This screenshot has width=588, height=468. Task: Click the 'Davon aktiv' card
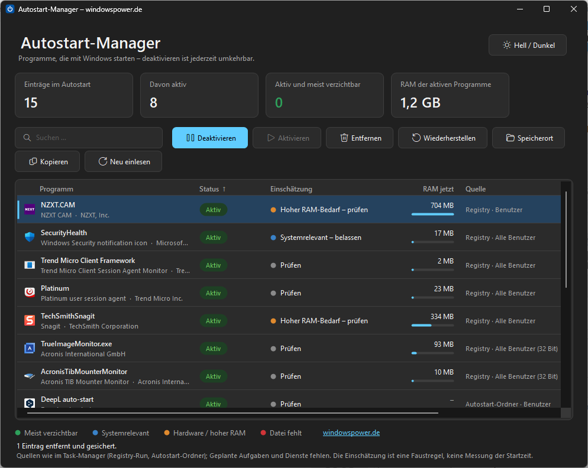(199, 95)
